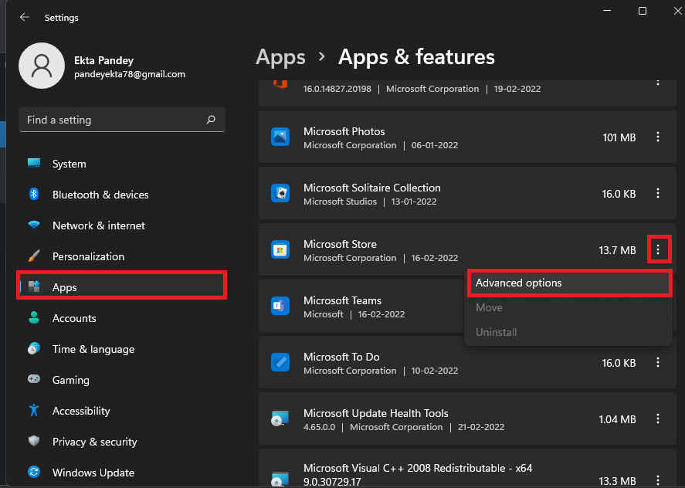This screenshot has height=488, width=685.
Task: Click the Microsoft Solitaire Collection icon
Action: point(280,194)
